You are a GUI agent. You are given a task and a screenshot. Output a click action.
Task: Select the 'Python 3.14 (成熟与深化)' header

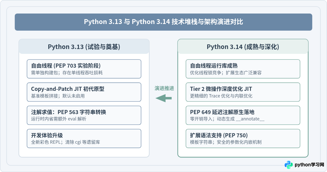point(243,47)
